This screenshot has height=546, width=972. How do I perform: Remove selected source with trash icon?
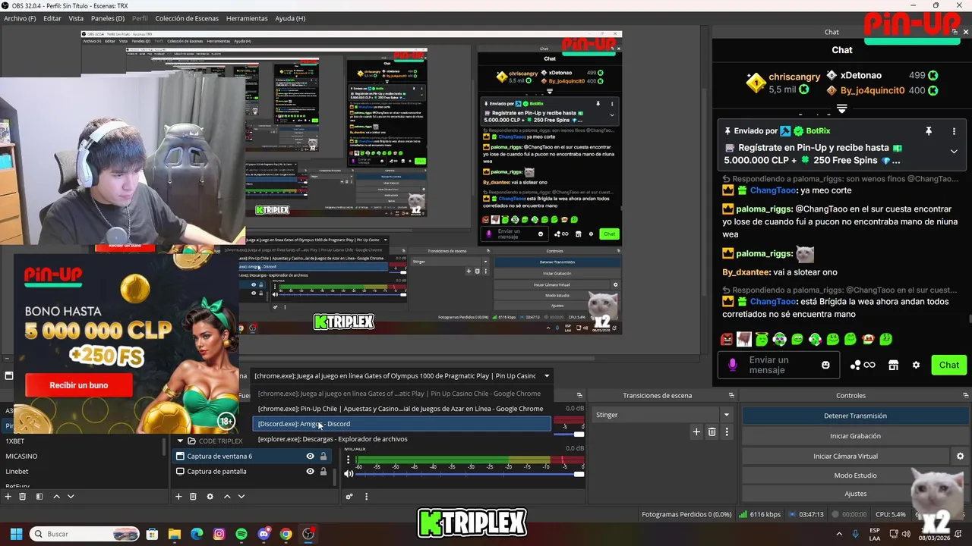194,496
